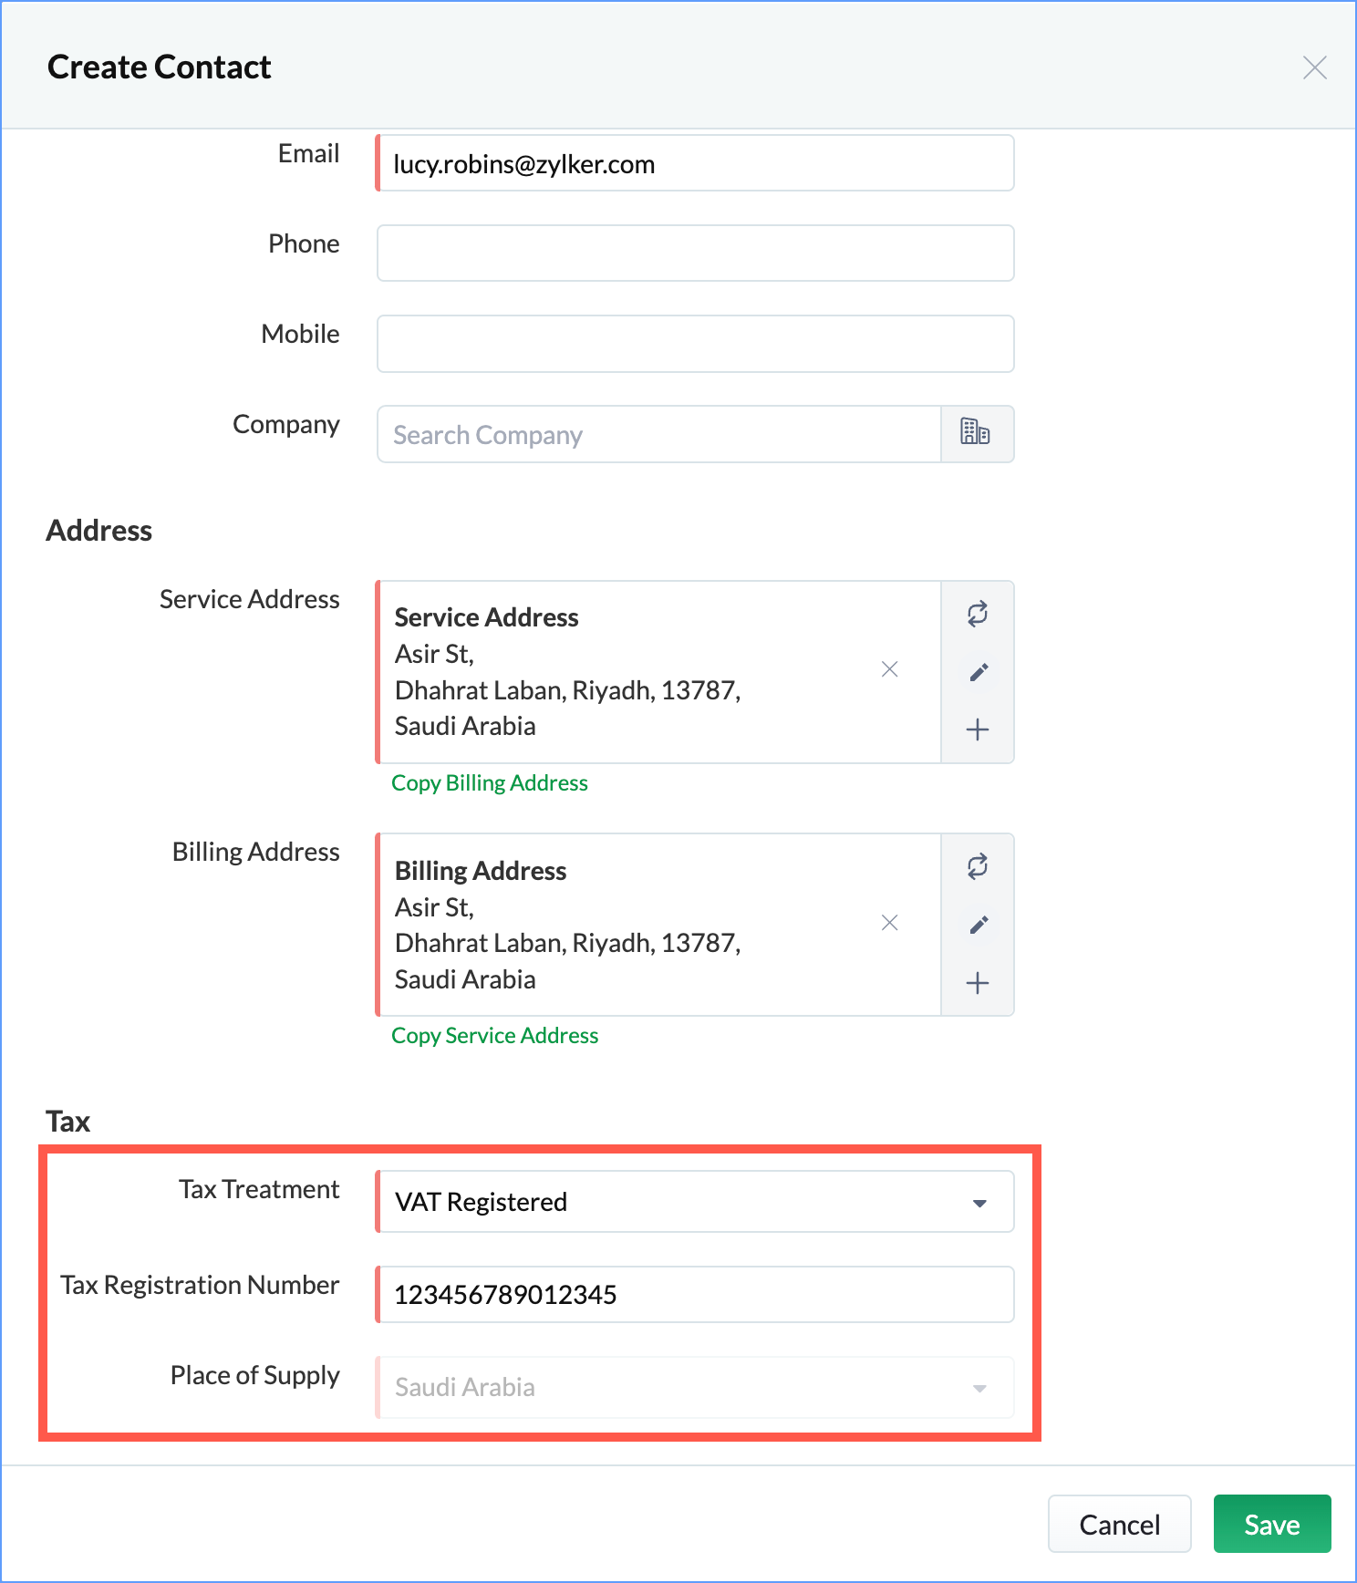Edit Service Address using pencil icon
This screenshot has height=1583, width=1357.
coord(978,672)
